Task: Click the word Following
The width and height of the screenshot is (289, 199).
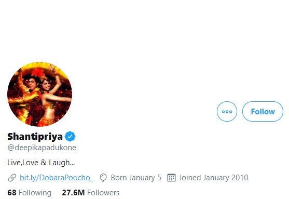Action: click(35, 193)
